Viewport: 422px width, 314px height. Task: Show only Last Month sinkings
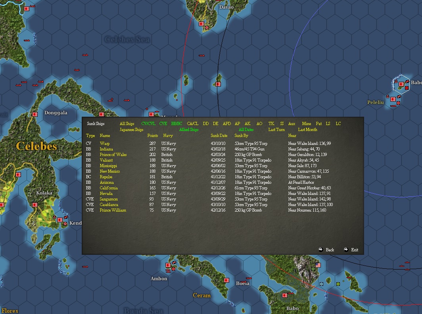click(308, 129)
